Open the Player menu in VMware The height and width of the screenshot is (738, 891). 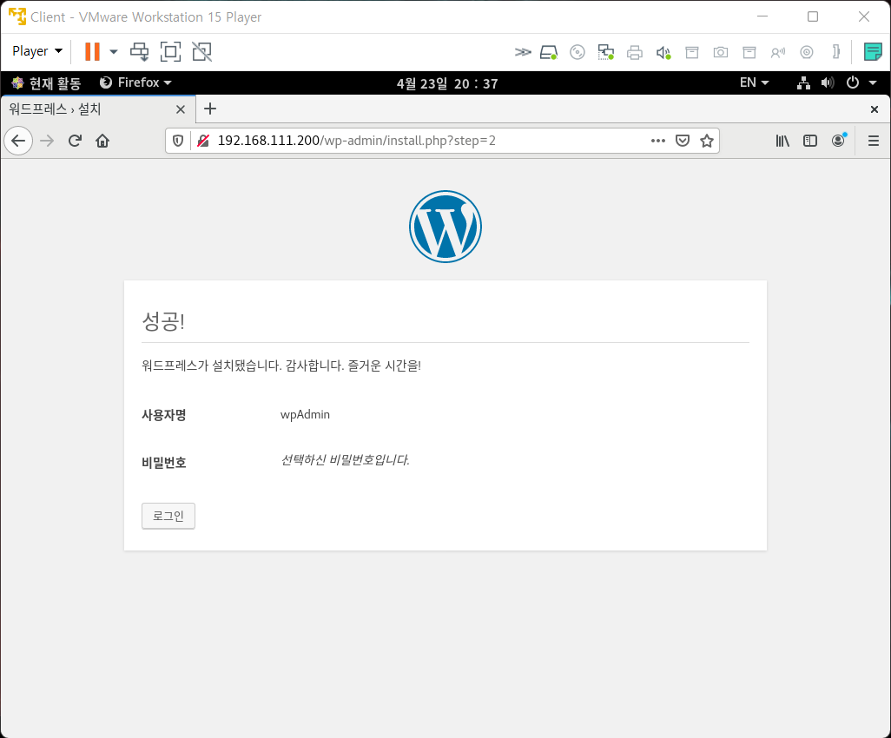pyautogui.click(x=37, y=51)
